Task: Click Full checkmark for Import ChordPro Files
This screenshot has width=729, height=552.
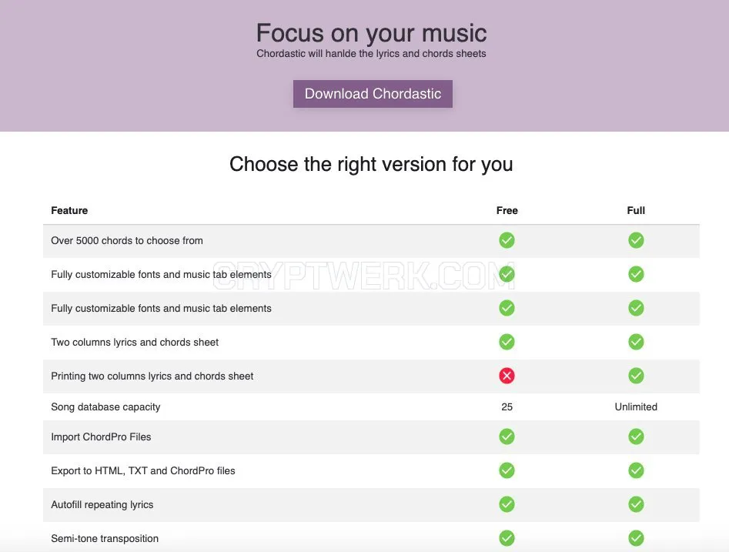Action: (x=636, y=437)
